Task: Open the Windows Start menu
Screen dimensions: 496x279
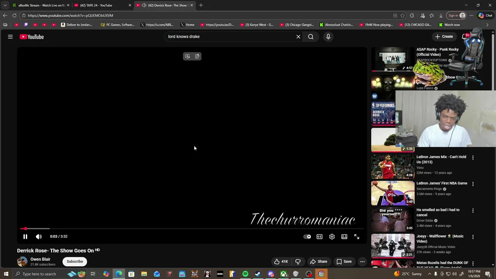Action: pos(6,274)
